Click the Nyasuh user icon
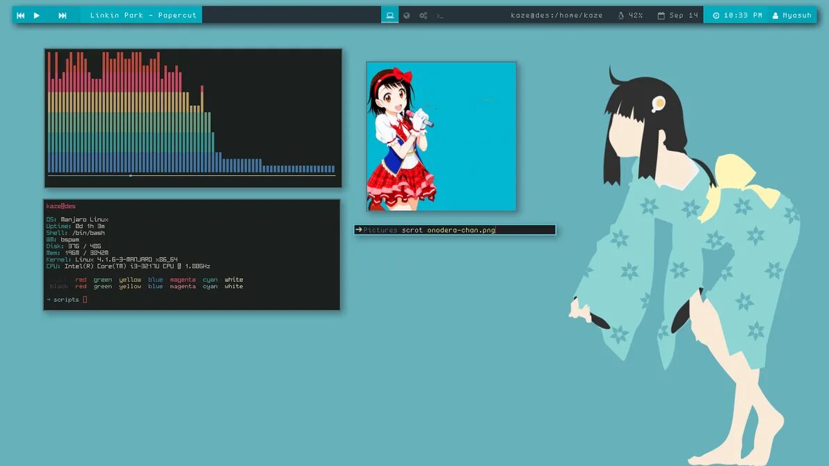The height and width of the screenshot is (466, 829). point(775,15)
